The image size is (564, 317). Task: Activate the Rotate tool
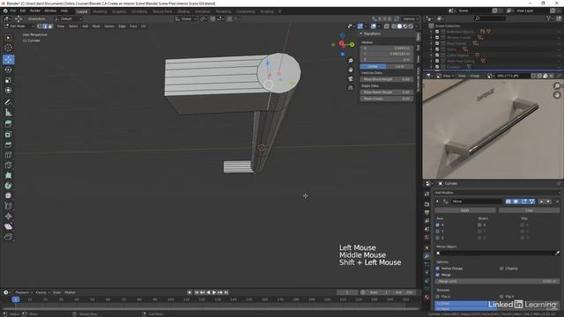pos(8,70)
